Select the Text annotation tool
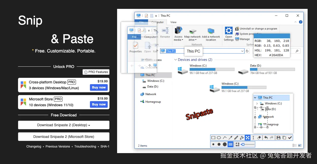Image resolution: width=317 pixels, height=164 pixels. tap(253, 138)
